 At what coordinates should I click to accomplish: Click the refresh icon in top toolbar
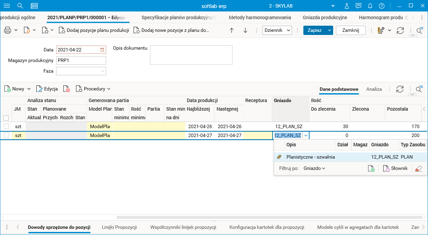(x=400, y=30)
